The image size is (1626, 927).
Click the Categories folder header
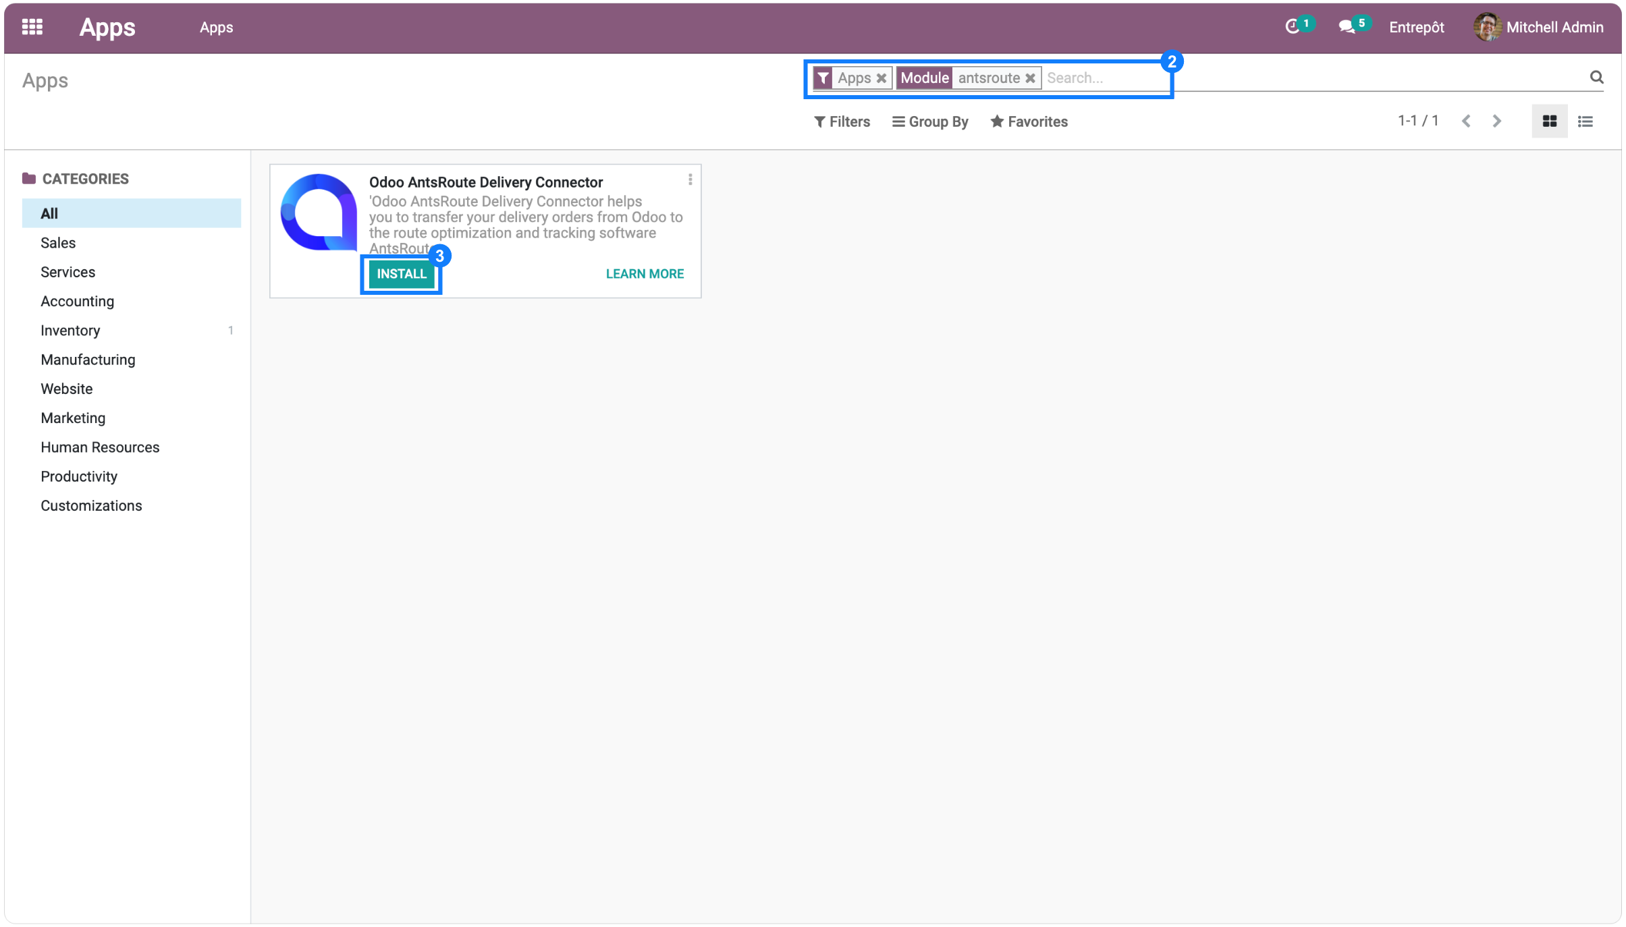pyautogui.click(x=76, y=179)
